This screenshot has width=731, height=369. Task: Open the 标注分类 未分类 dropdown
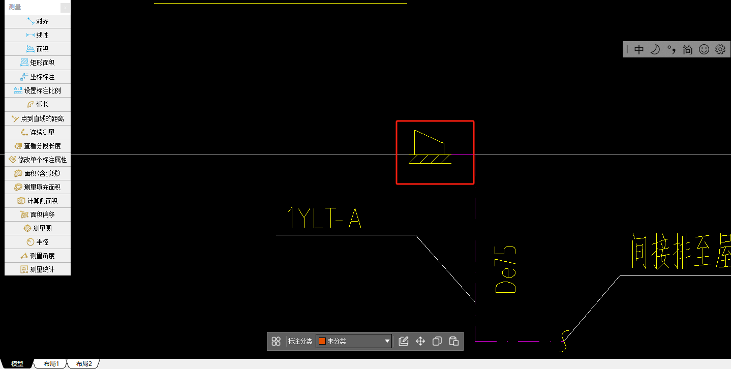tap(354, 341)
